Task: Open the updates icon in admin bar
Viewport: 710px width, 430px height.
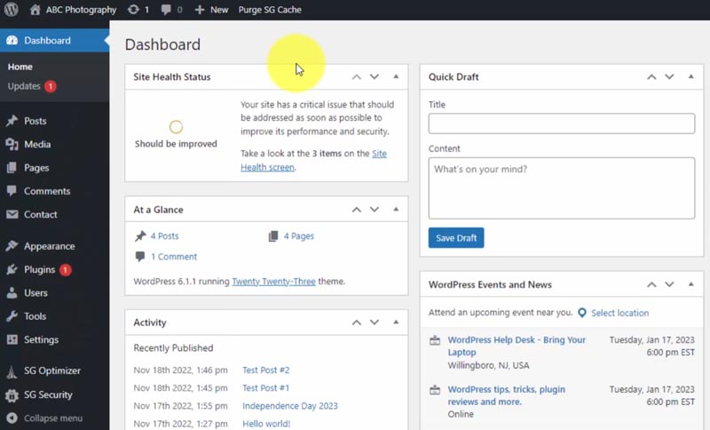Action: pyautogui.click(x=133, y=9)
